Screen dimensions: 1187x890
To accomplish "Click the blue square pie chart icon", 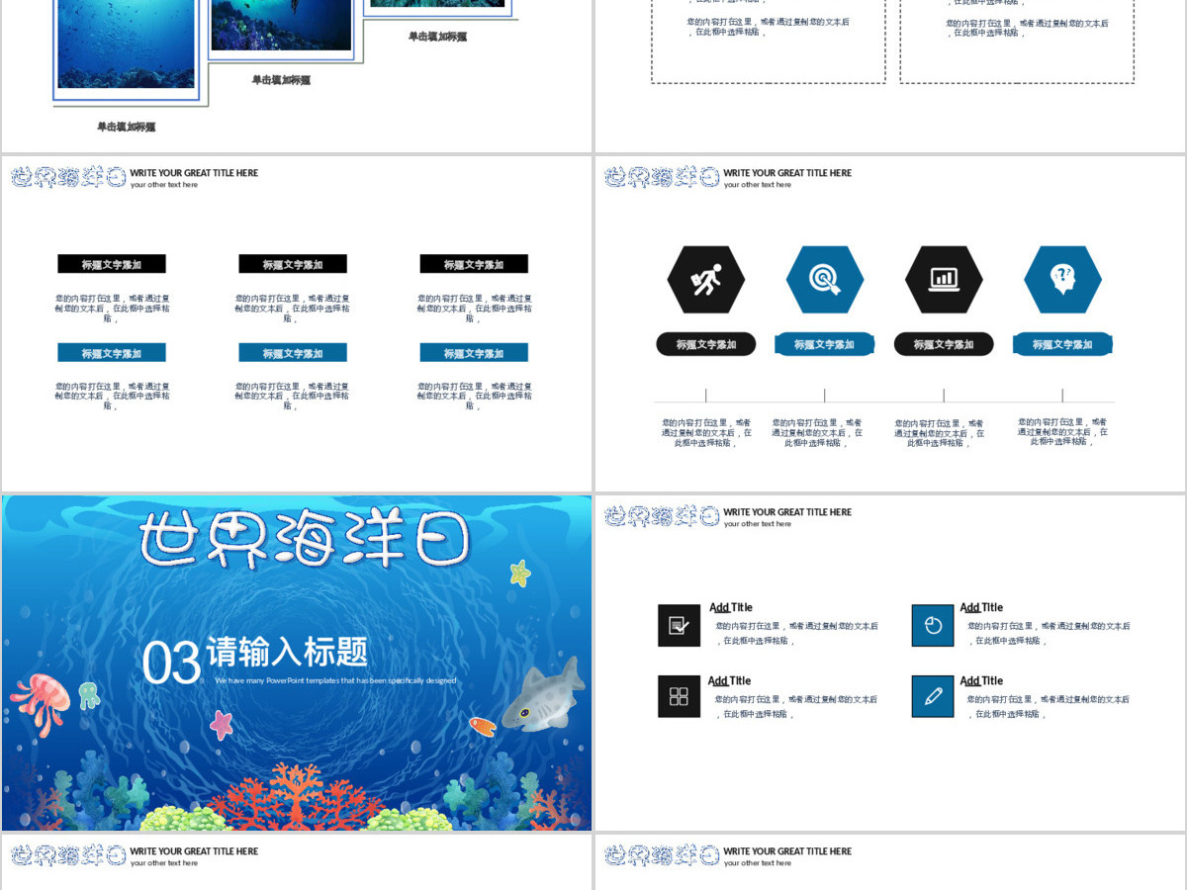I will (933, 626).
